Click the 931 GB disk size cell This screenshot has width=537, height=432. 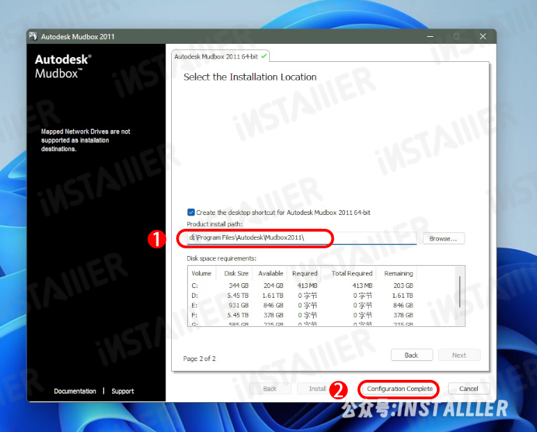click(239, 305)
